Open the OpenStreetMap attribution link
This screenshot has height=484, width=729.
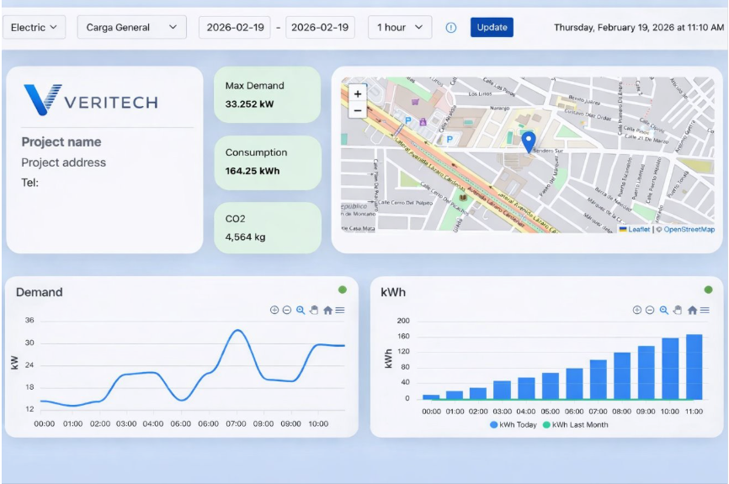click(689, 230)
